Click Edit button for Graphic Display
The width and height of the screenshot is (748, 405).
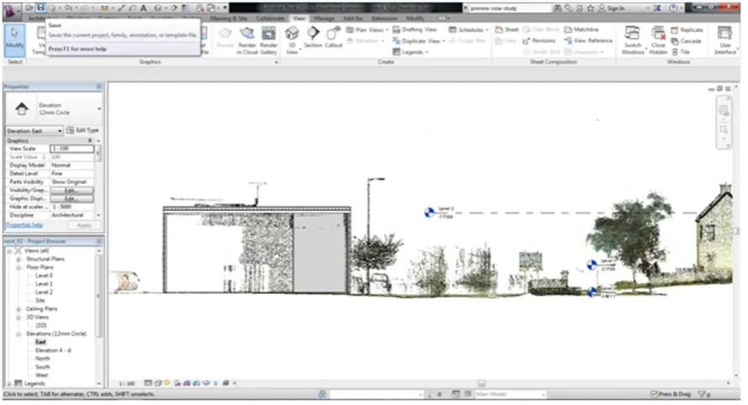[x=72, y=198]
